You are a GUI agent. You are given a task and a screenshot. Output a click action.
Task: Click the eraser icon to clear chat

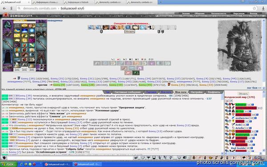[x=143, y=158]
